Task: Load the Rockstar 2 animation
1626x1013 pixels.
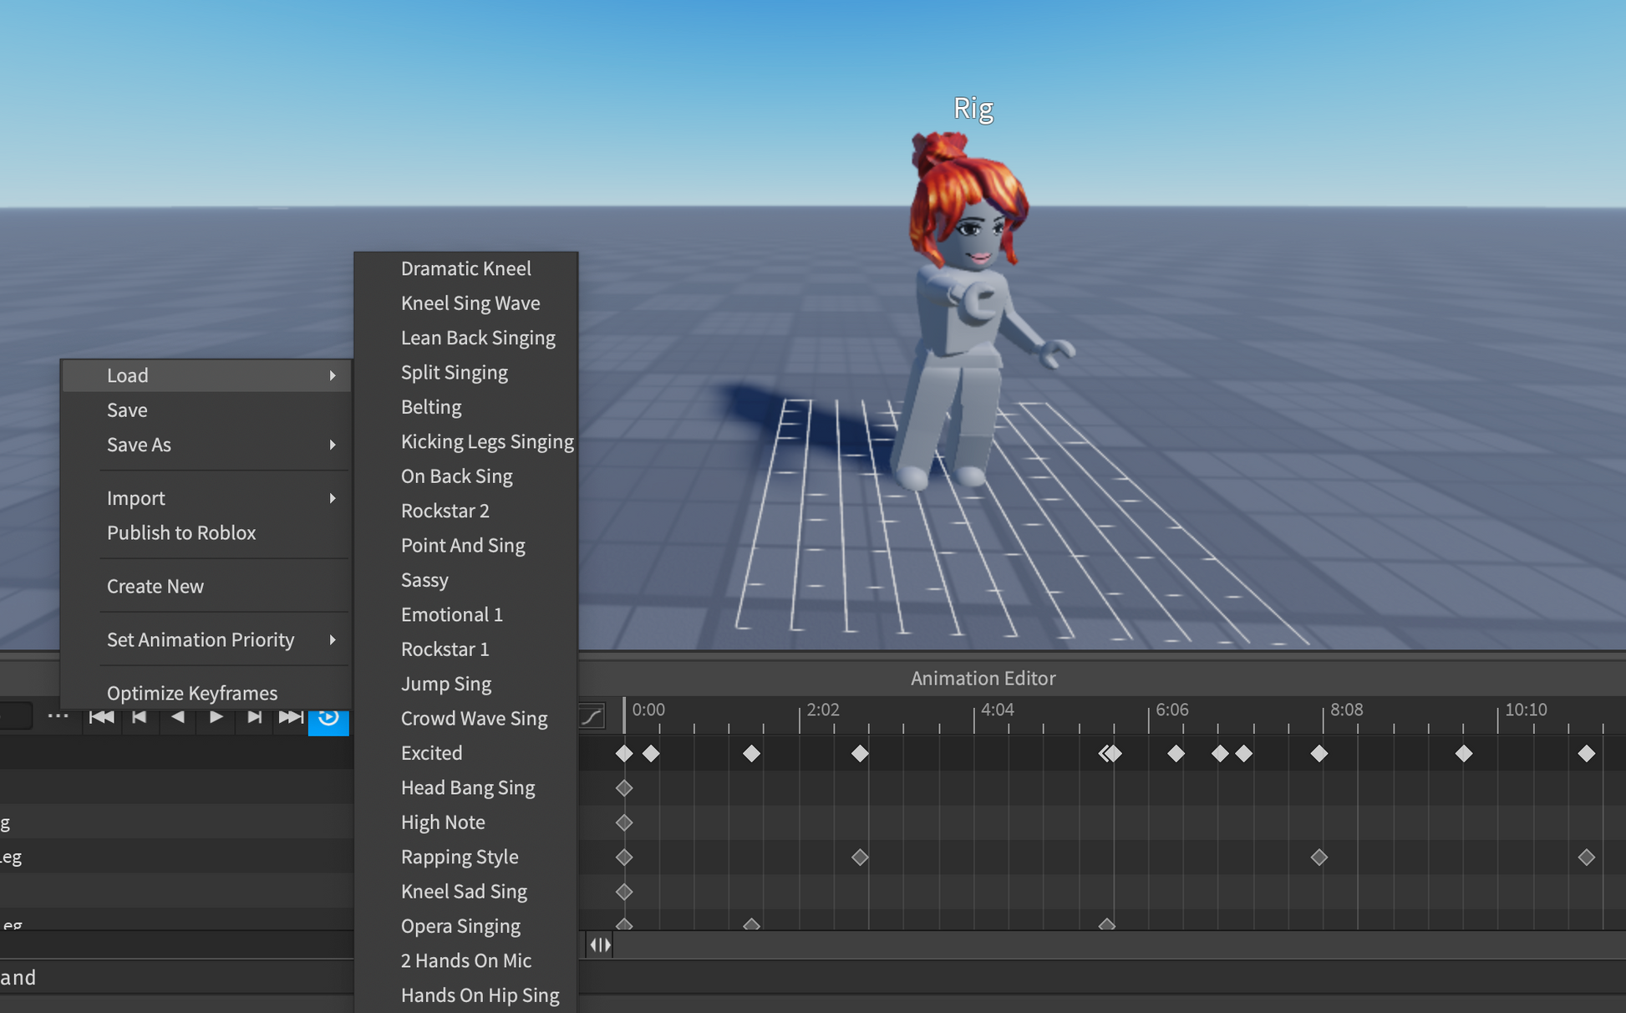Action: [445, 511]
